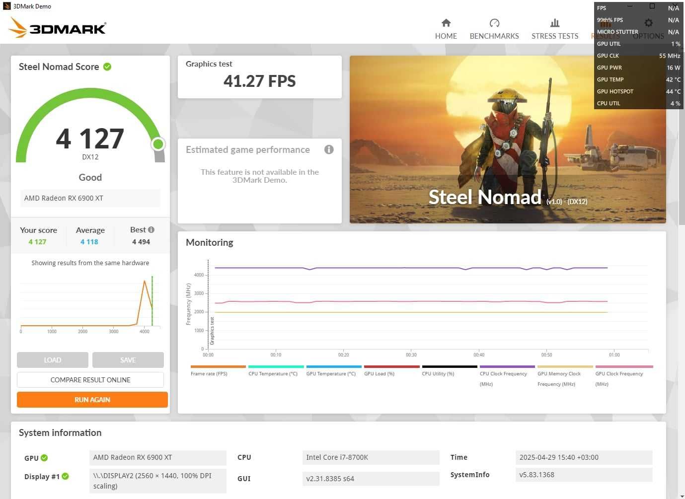Toggle CPU Clock Frequency legend entry

(x=507, y=376)
